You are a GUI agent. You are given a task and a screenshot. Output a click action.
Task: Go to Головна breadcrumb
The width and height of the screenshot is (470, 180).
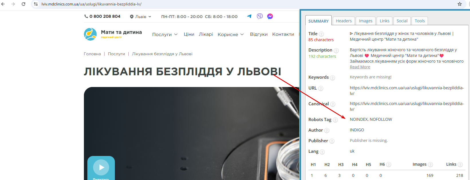[92, 54]
